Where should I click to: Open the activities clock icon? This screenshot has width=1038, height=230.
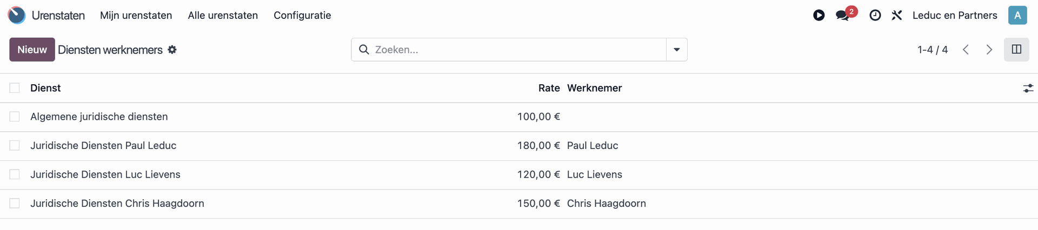(x=875, y=15)
